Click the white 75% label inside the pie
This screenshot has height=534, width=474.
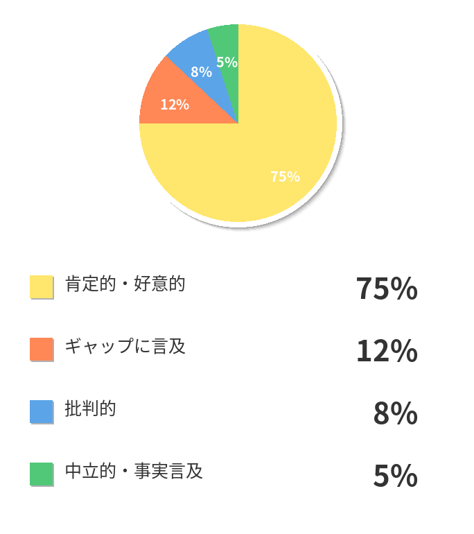click(x=285, y=176)
